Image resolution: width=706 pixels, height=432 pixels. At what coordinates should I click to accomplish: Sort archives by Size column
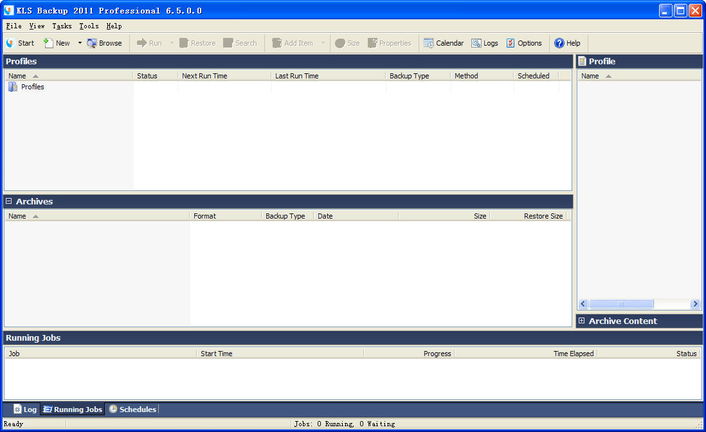point(444,217)
